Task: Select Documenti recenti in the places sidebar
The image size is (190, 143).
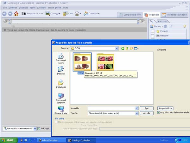Action: click(x=61, y=58)
